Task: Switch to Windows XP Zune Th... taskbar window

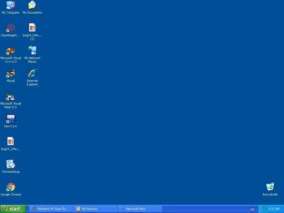Action: (x=51, y=209)
